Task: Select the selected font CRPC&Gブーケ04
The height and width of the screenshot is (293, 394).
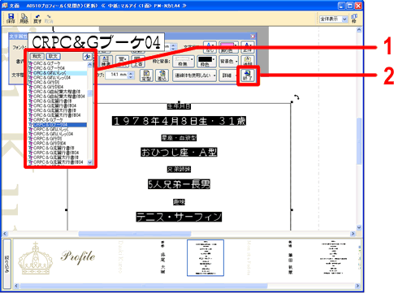Action: (x=58, y=124)
